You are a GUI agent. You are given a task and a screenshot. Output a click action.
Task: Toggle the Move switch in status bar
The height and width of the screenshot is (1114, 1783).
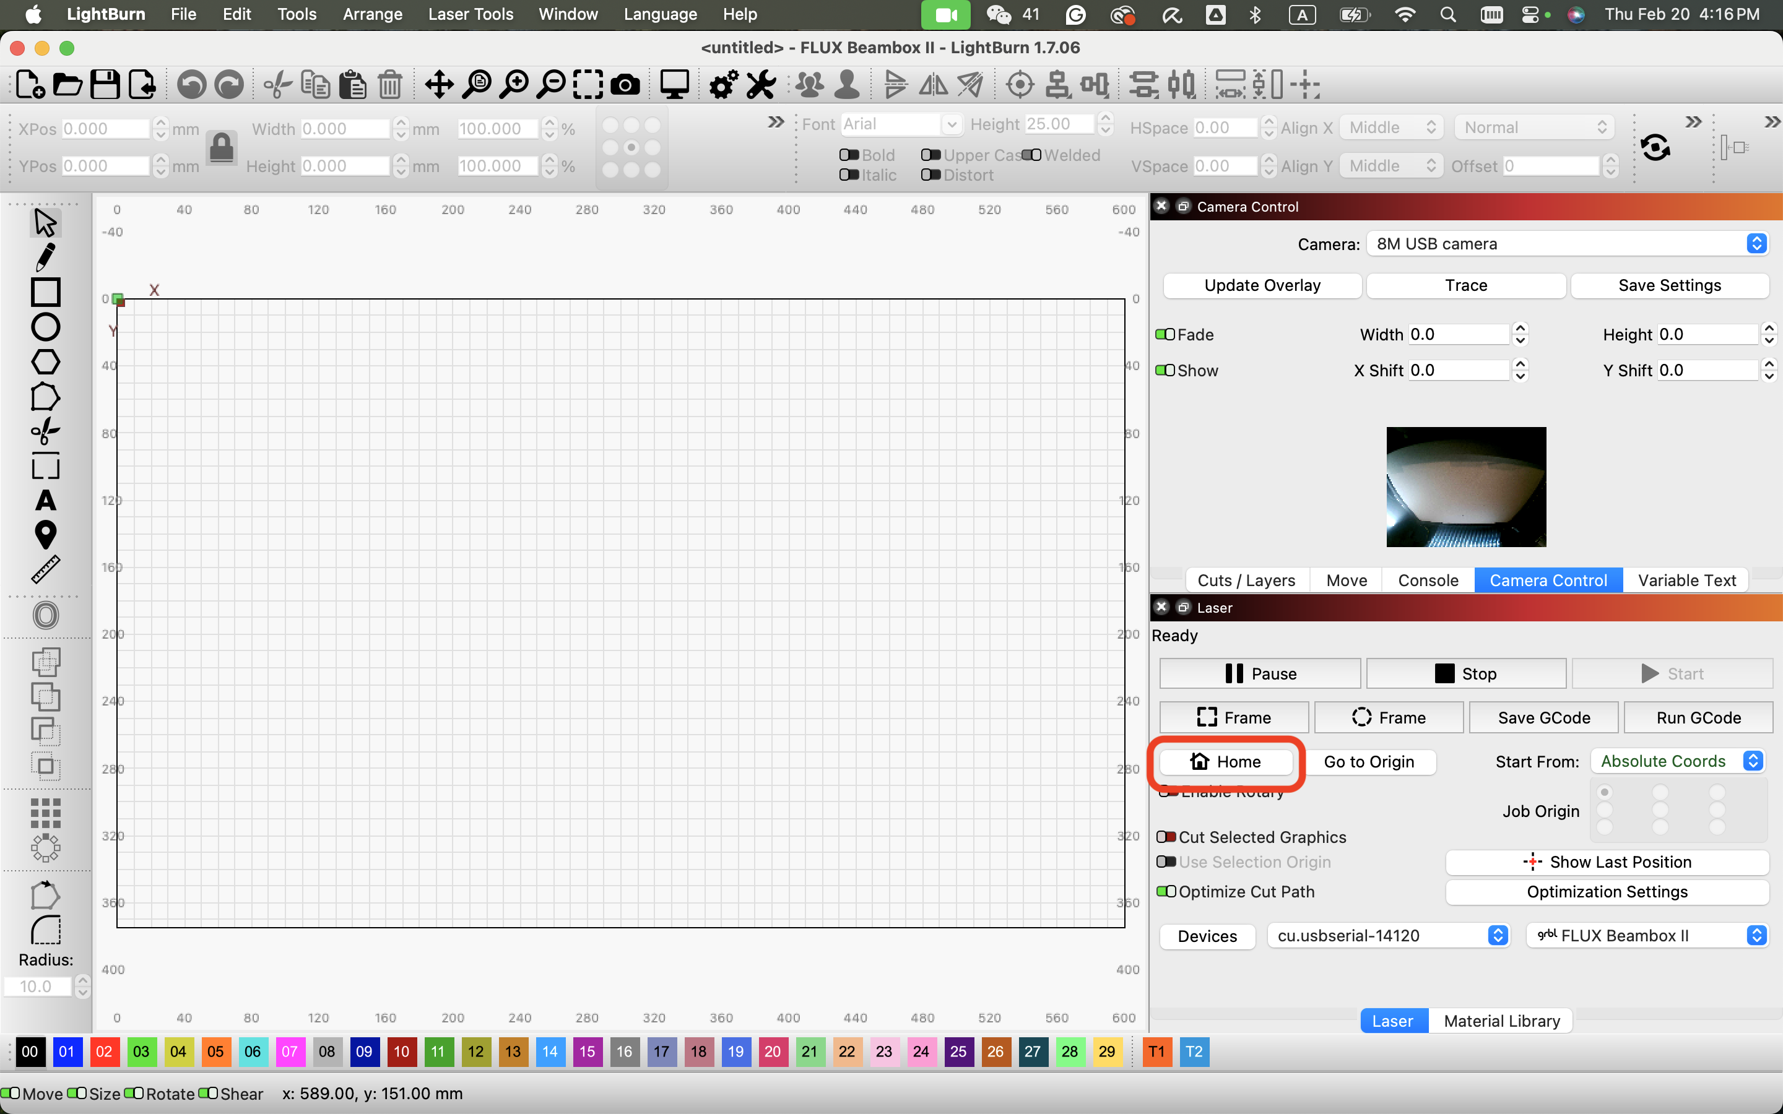pos(11,1092)
